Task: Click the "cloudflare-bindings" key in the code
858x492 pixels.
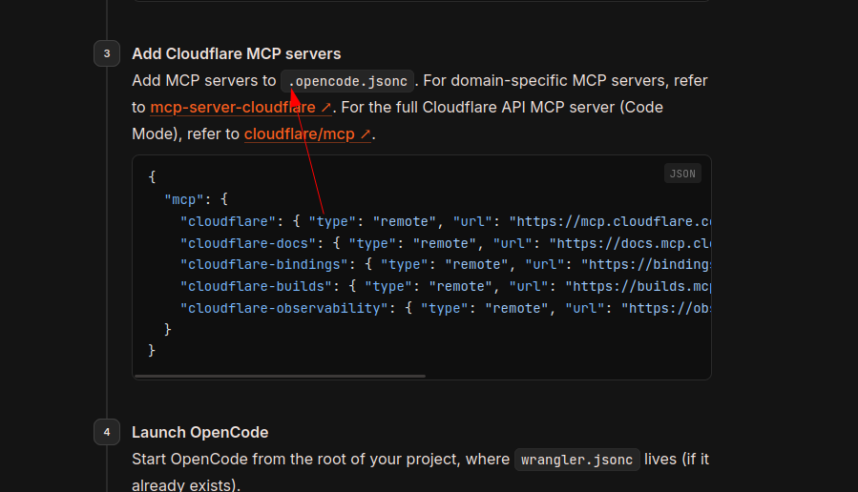Action: (264, 264)
